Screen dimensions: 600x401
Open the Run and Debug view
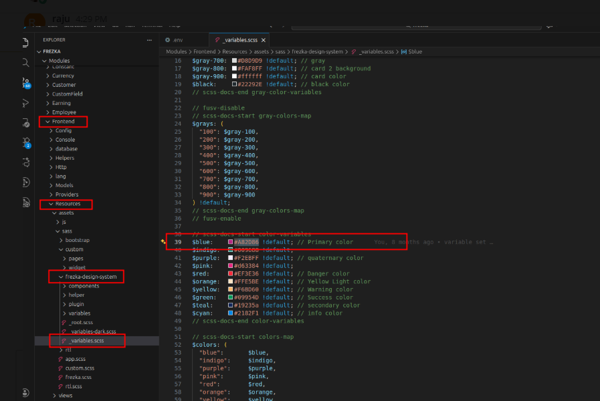pyautogui.click(x=25, y=103)
